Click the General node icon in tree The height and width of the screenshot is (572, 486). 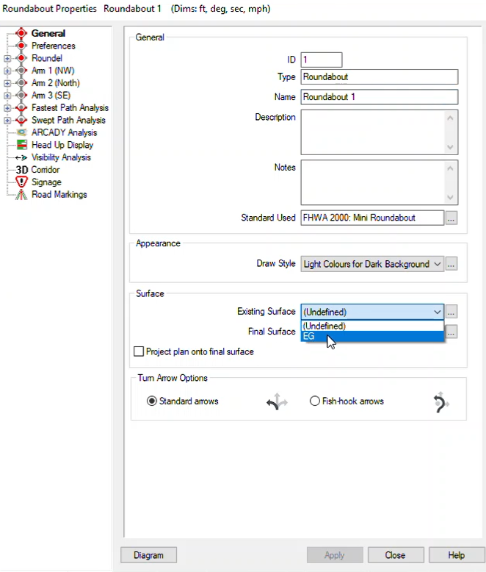point(21,33)
